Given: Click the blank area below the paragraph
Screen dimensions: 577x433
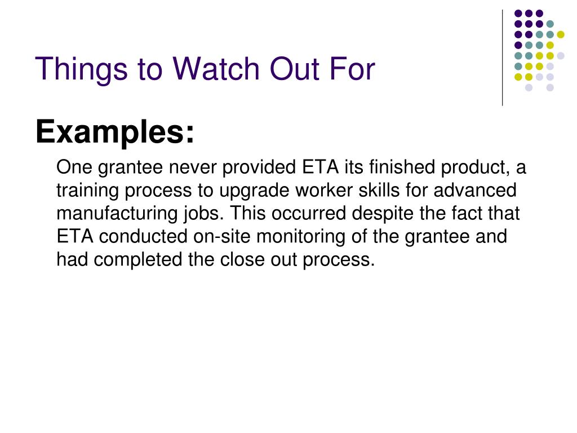Looking at the screenshot, I should [x=288, y=350].
